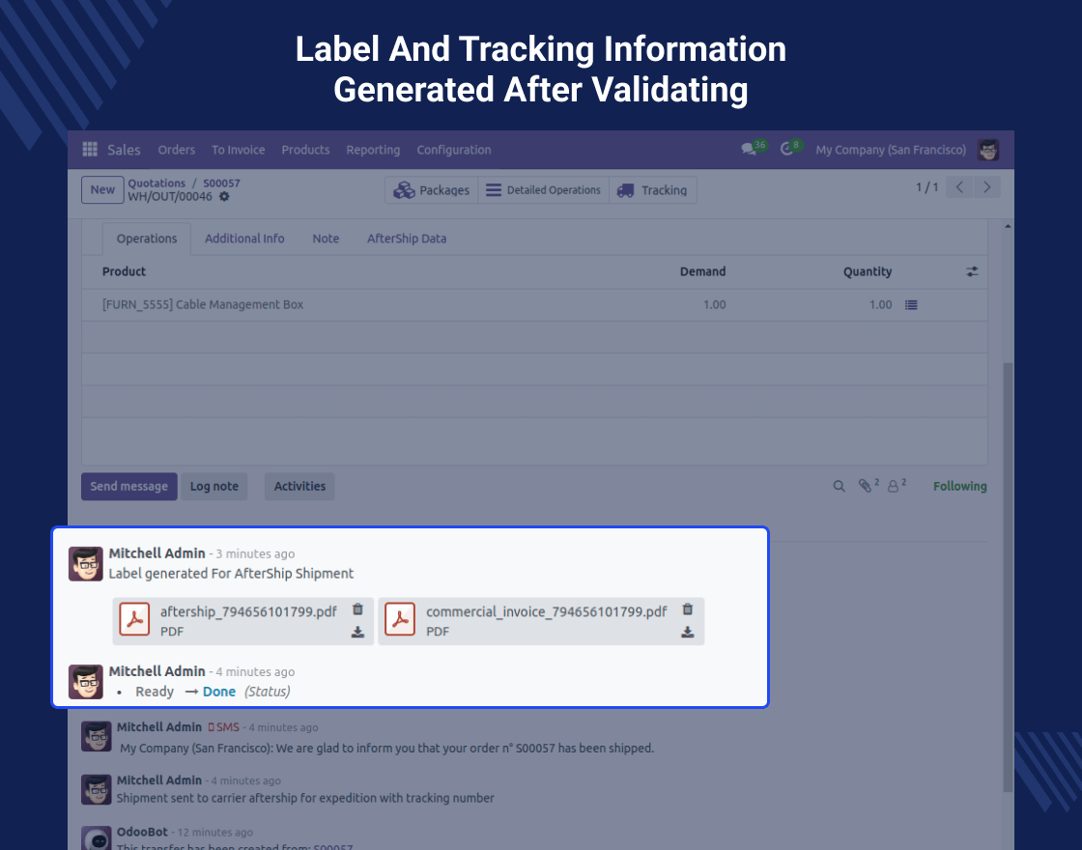Click the gear icon next to WH/OUT/00046
This screenshot has height=850, width=1082.
tap(224, 197)
